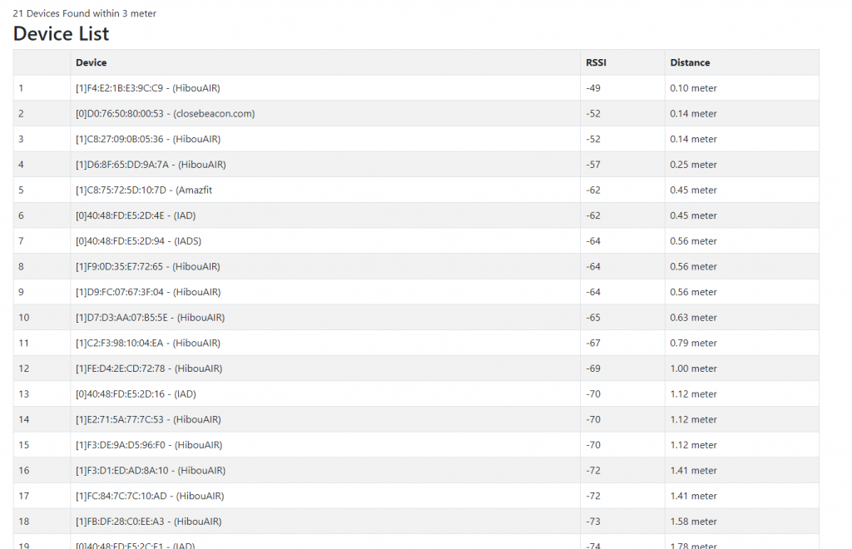852x549 pixels.
Task: Click the RSSI column header
Action: [x=596, y=62]
